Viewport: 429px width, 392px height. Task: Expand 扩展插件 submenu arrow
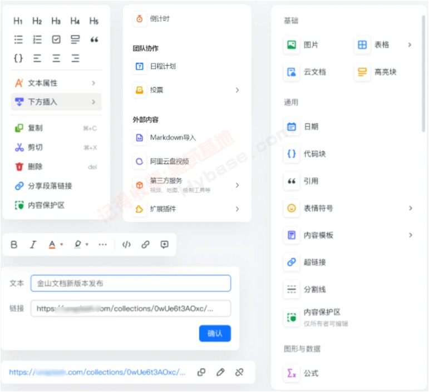coord(237,209)
